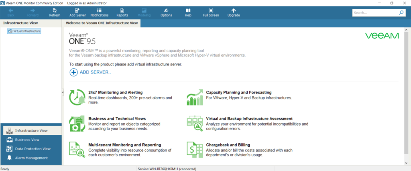Switch to Business View pane
Viewport: 411px width, 171px height.
pyautogui.click(x=27, y=140)
